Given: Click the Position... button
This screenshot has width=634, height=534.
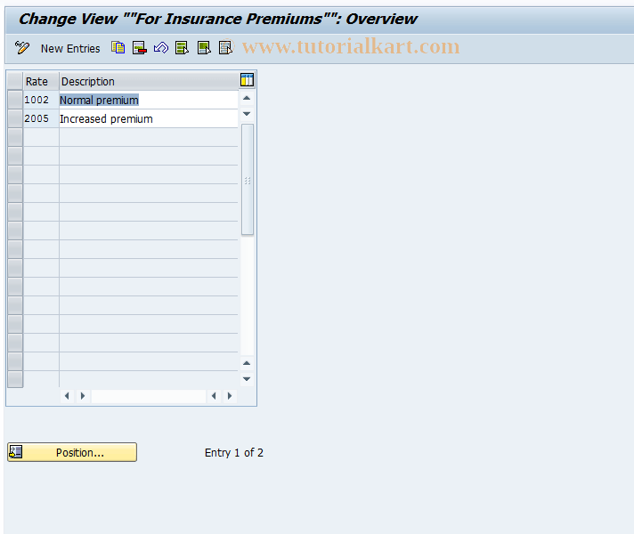Looking at the screenshot, I should [x=72, y=452].
